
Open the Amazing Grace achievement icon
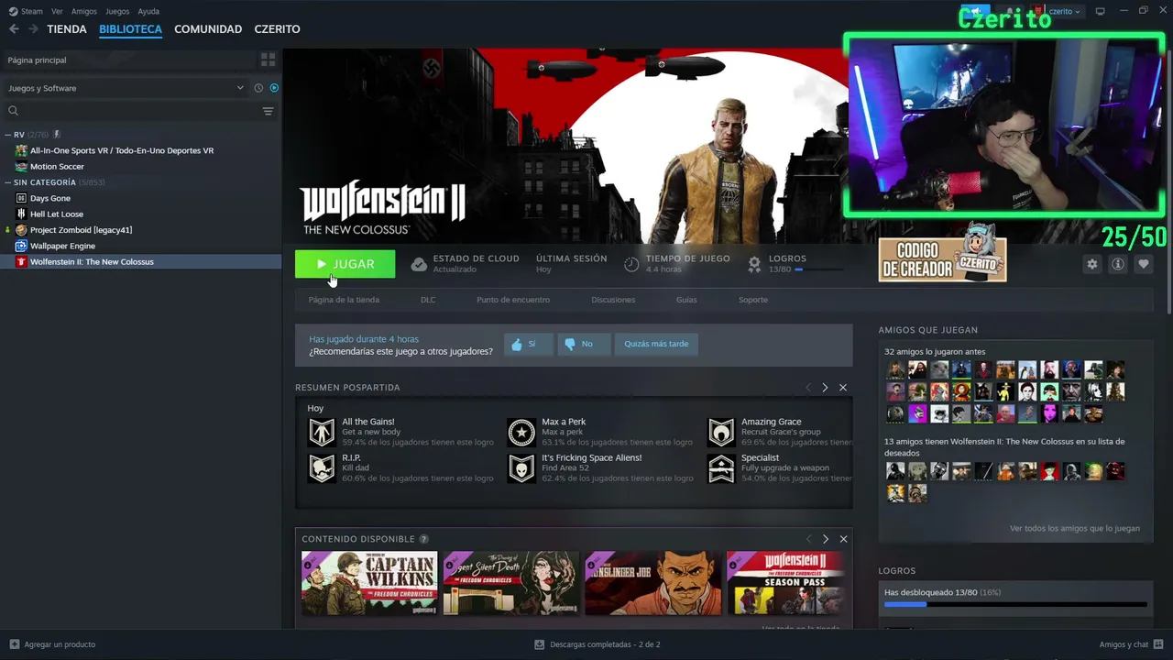click(x=721, y=432)
